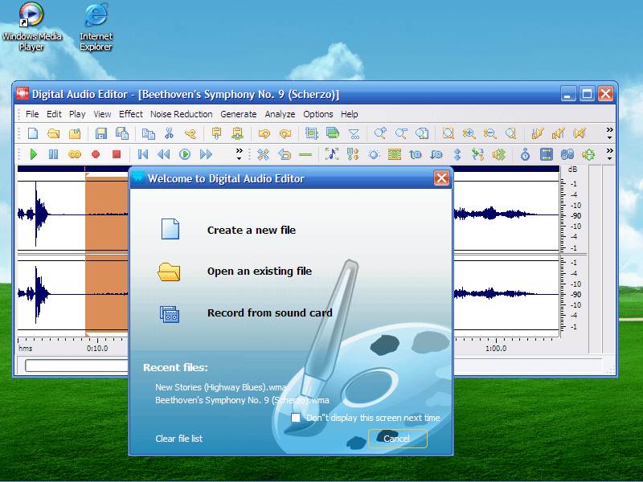The image size is (643, 482).
Task: Click the Paste clipboard icon
Action: [x=216, y=133]
